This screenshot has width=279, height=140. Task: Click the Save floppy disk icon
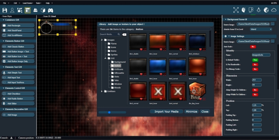click(x=5, y=10)
